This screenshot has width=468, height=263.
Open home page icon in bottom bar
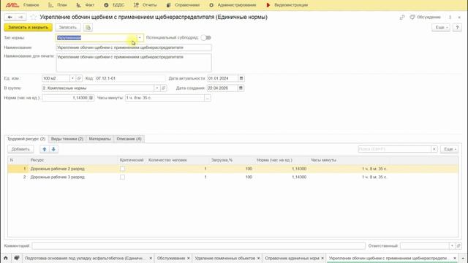pos(6,258)
